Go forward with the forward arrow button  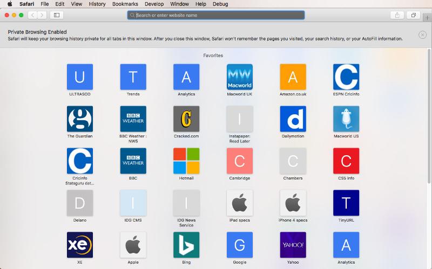tap(42, 15)
